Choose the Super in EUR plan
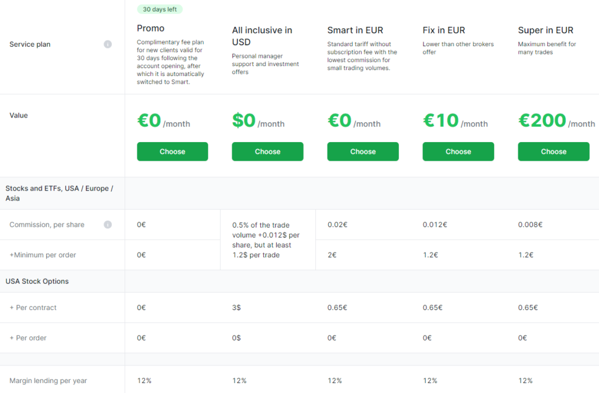599x393 pixels. tap(553, 151)
